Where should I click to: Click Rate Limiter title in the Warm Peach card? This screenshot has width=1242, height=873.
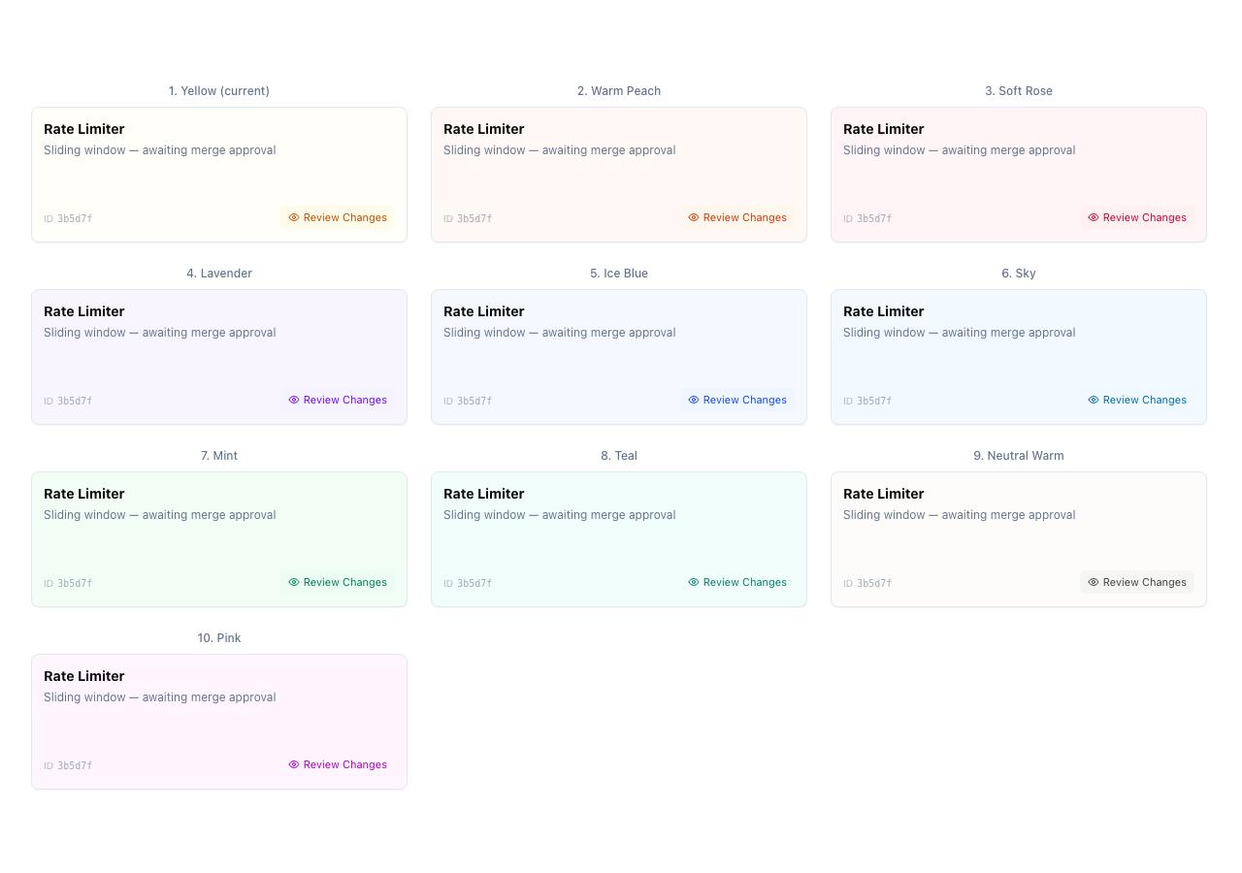pos(484,129)
